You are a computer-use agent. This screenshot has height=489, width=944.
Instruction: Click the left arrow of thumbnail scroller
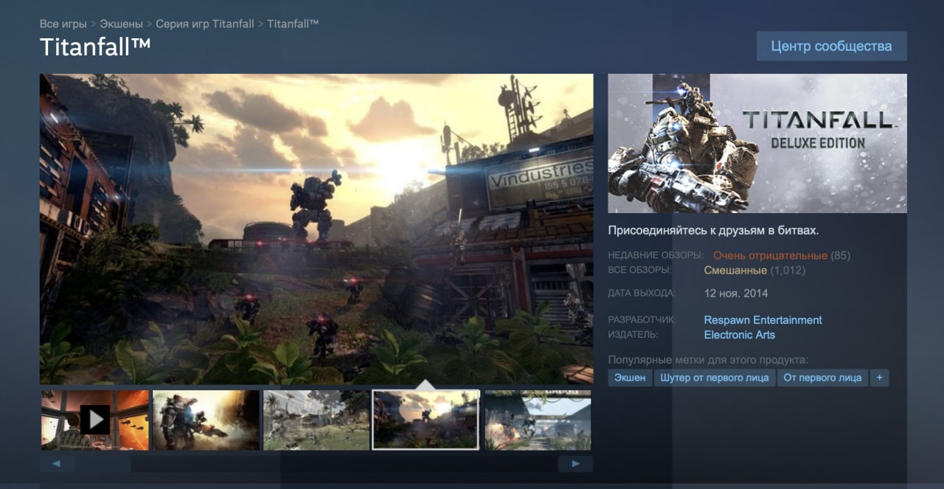[x=58, y=464]
